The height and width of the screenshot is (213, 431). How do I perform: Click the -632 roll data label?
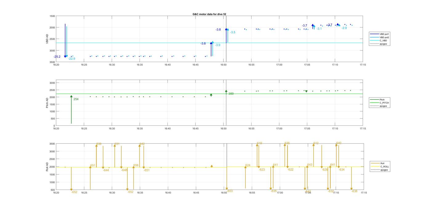pyautogui.click(x=331, y=191)
